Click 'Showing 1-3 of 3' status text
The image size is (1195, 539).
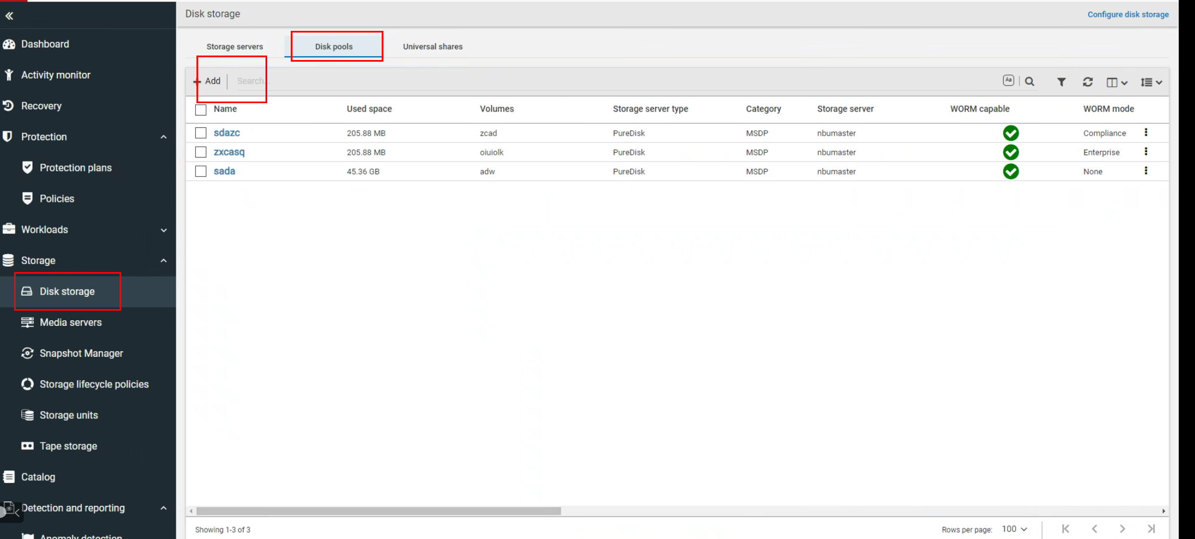(x=223, y=529)
